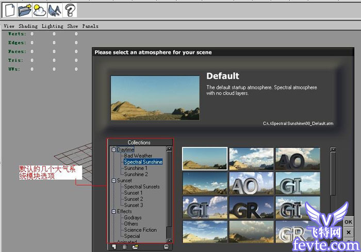361x252 pixels.
Task: Click the large Default preview image
Action: pos(155,98)
